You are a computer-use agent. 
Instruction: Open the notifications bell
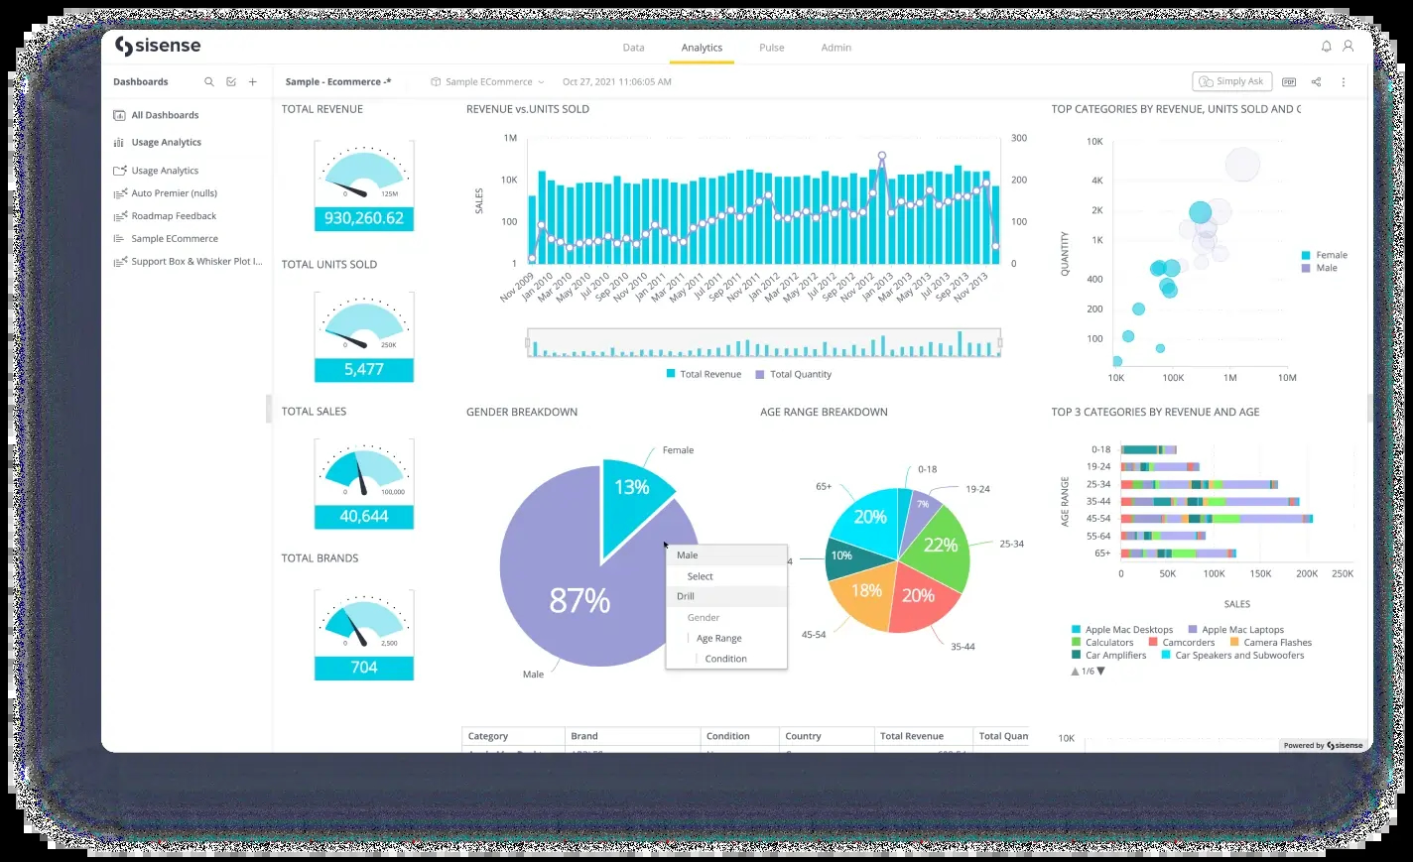click(x=1326, y=47)
